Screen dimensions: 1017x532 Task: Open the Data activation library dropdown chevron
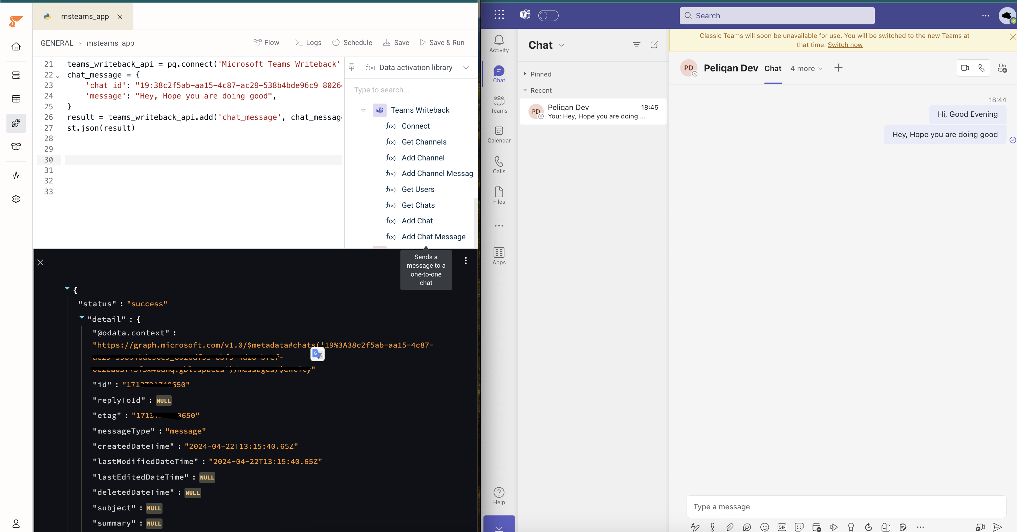click(466, 67)
